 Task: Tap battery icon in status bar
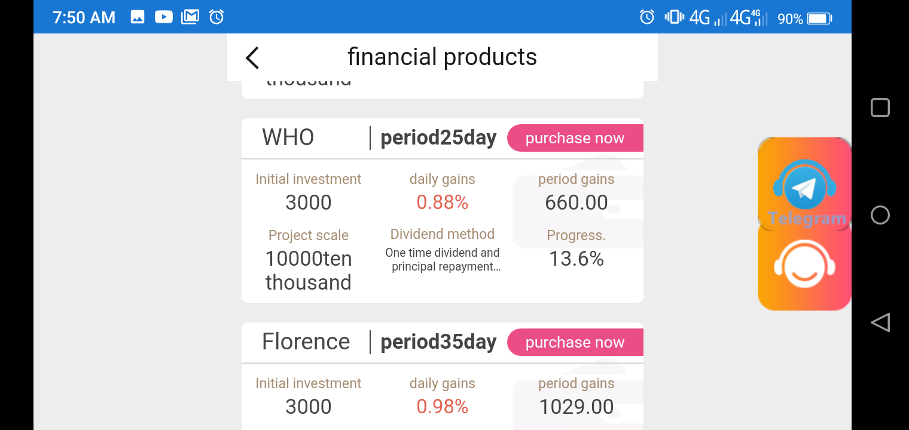click(819, 19)
